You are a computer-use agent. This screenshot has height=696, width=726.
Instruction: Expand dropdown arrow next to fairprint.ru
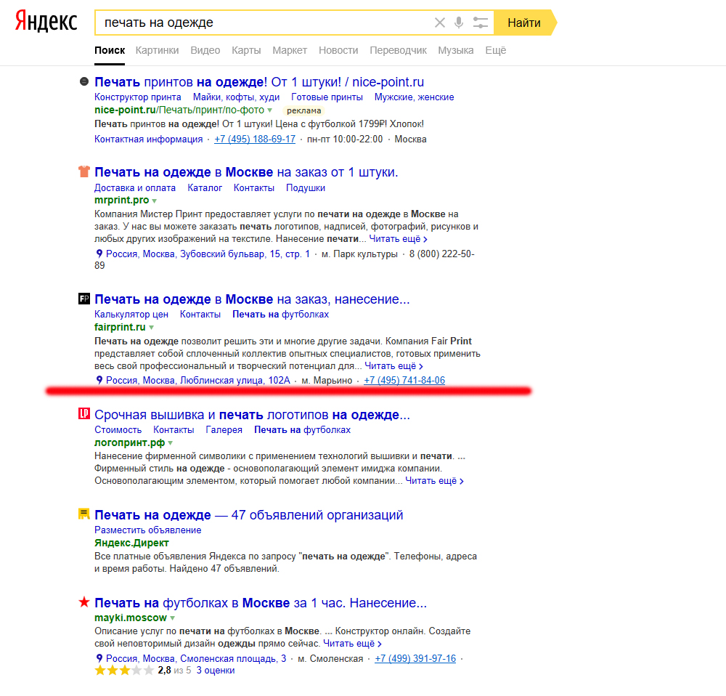151,327
